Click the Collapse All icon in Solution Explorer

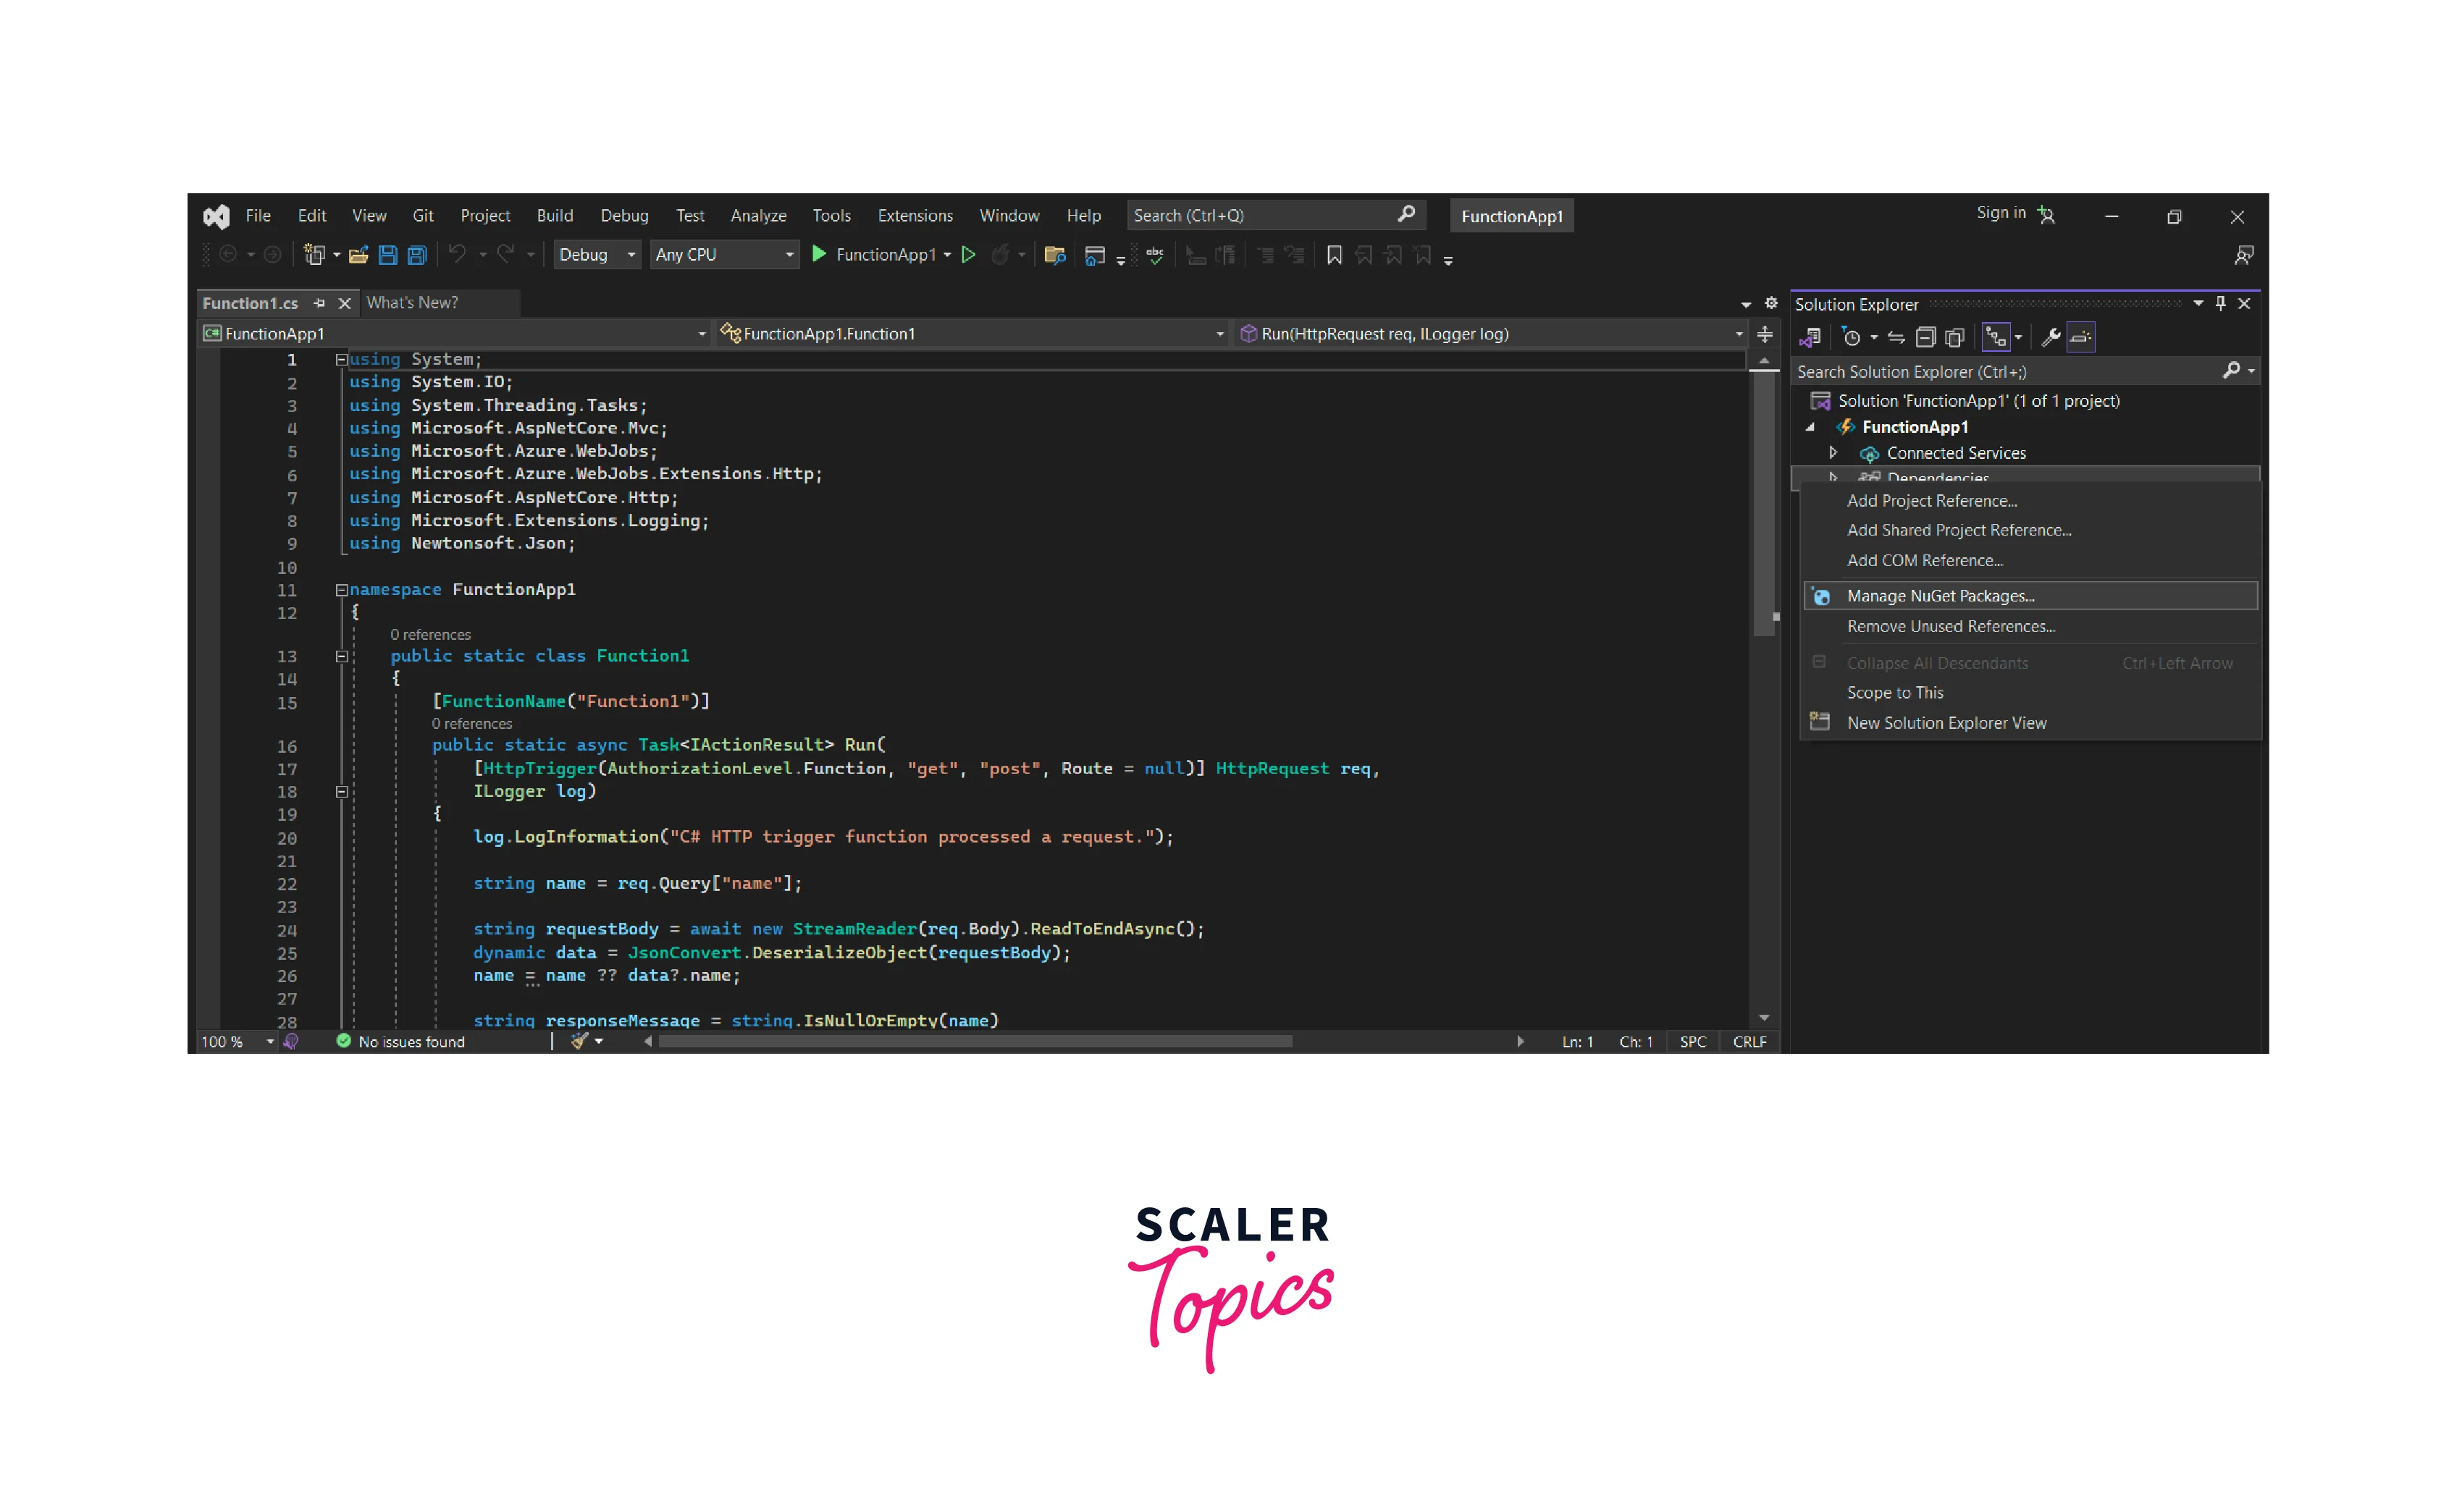(x=1925, y=338)
